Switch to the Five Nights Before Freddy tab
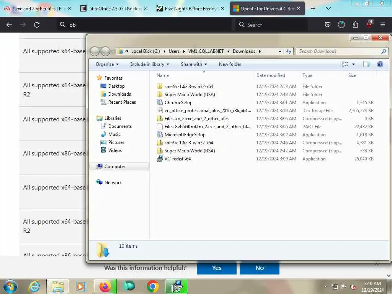 191,8
